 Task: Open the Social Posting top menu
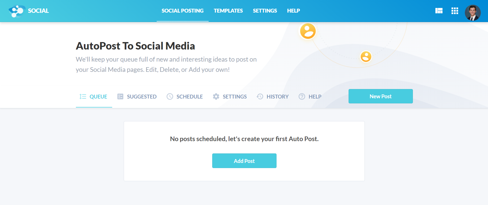[x=183, y=11]
